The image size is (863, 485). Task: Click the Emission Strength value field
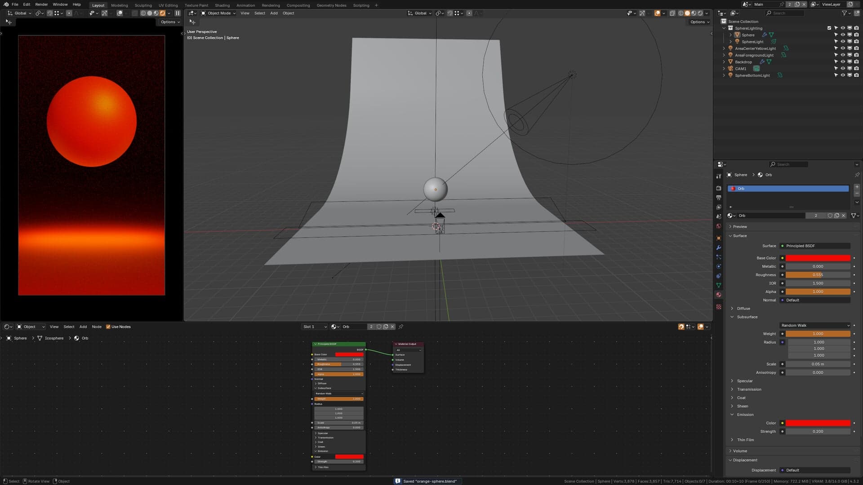pos(818,432)
